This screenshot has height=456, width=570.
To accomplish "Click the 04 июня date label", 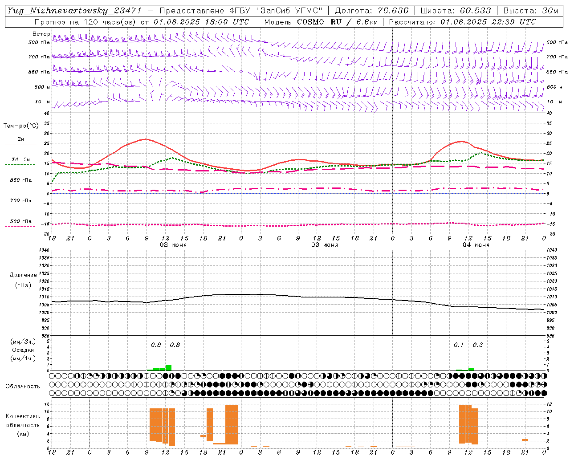I will coord(476,245).
